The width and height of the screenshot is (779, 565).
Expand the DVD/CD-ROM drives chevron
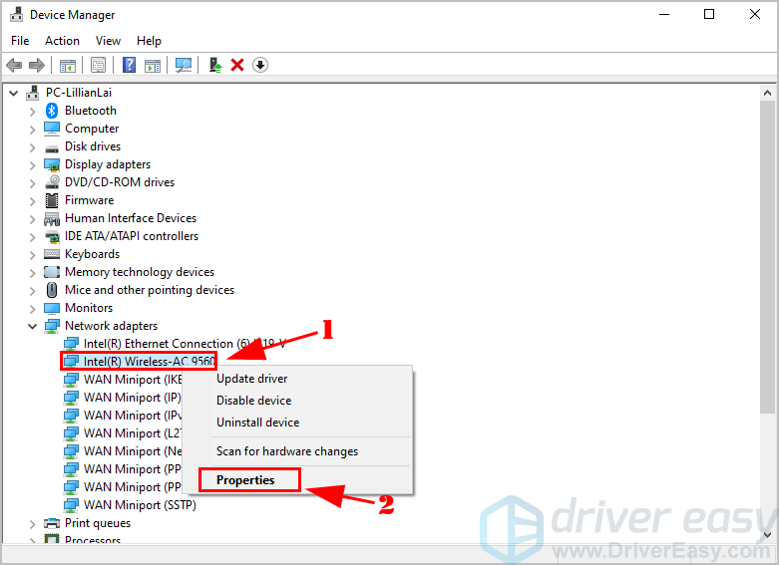[32, 182]
